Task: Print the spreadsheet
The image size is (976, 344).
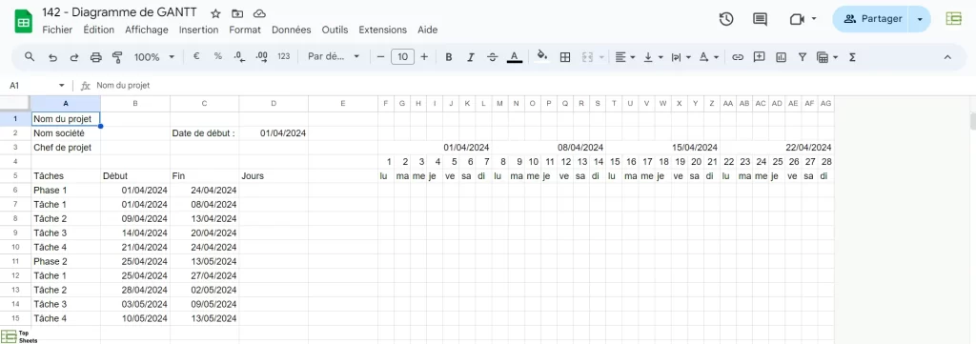Action: pyautogui.click(x=96, y=57)
